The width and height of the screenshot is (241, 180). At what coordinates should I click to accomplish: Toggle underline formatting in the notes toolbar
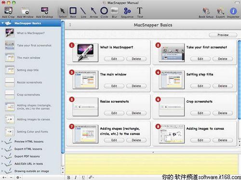tap(83, 177)
